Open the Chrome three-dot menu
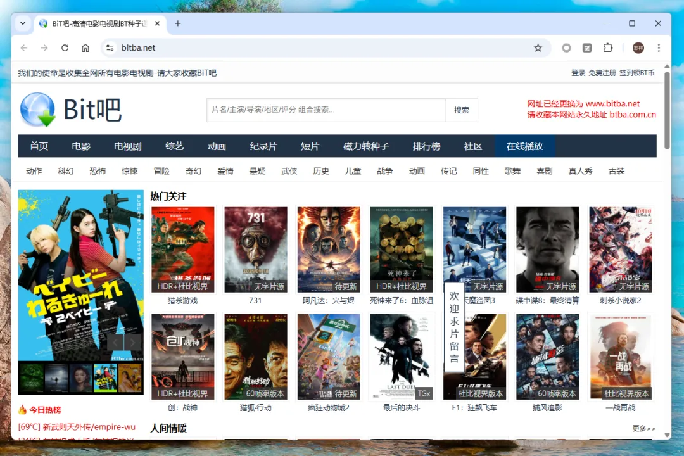Viewport: 684px width, 456px height. click(x=659, y=48)
